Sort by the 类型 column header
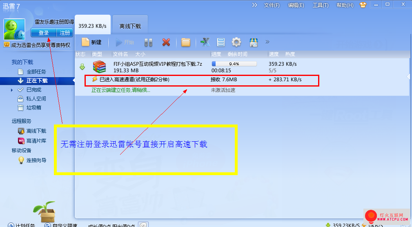The height and width of the screenshot is (227, 412). 97,54
